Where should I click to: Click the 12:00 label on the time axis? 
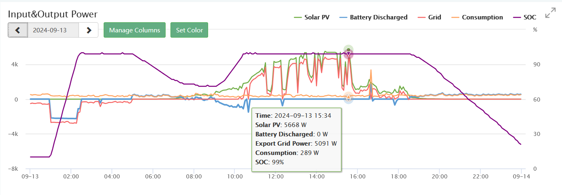(x=275, y=177)
